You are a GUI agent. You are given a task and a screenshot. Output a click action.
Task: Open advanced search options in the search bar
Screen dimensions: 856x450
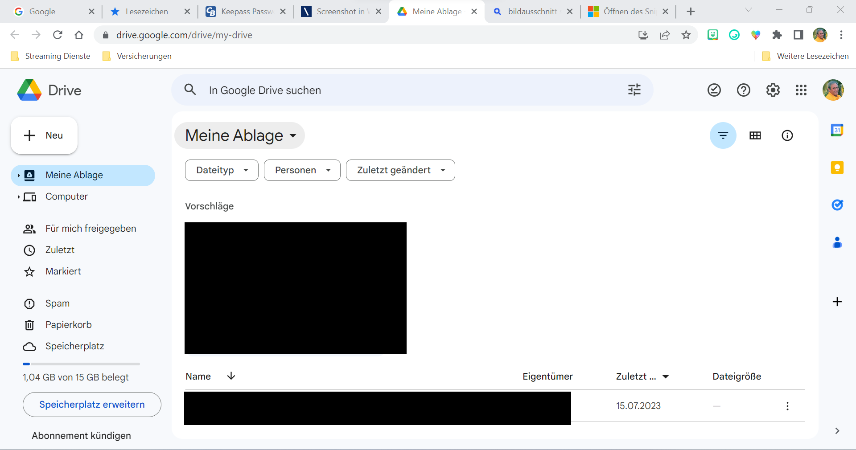coord(634,90)
